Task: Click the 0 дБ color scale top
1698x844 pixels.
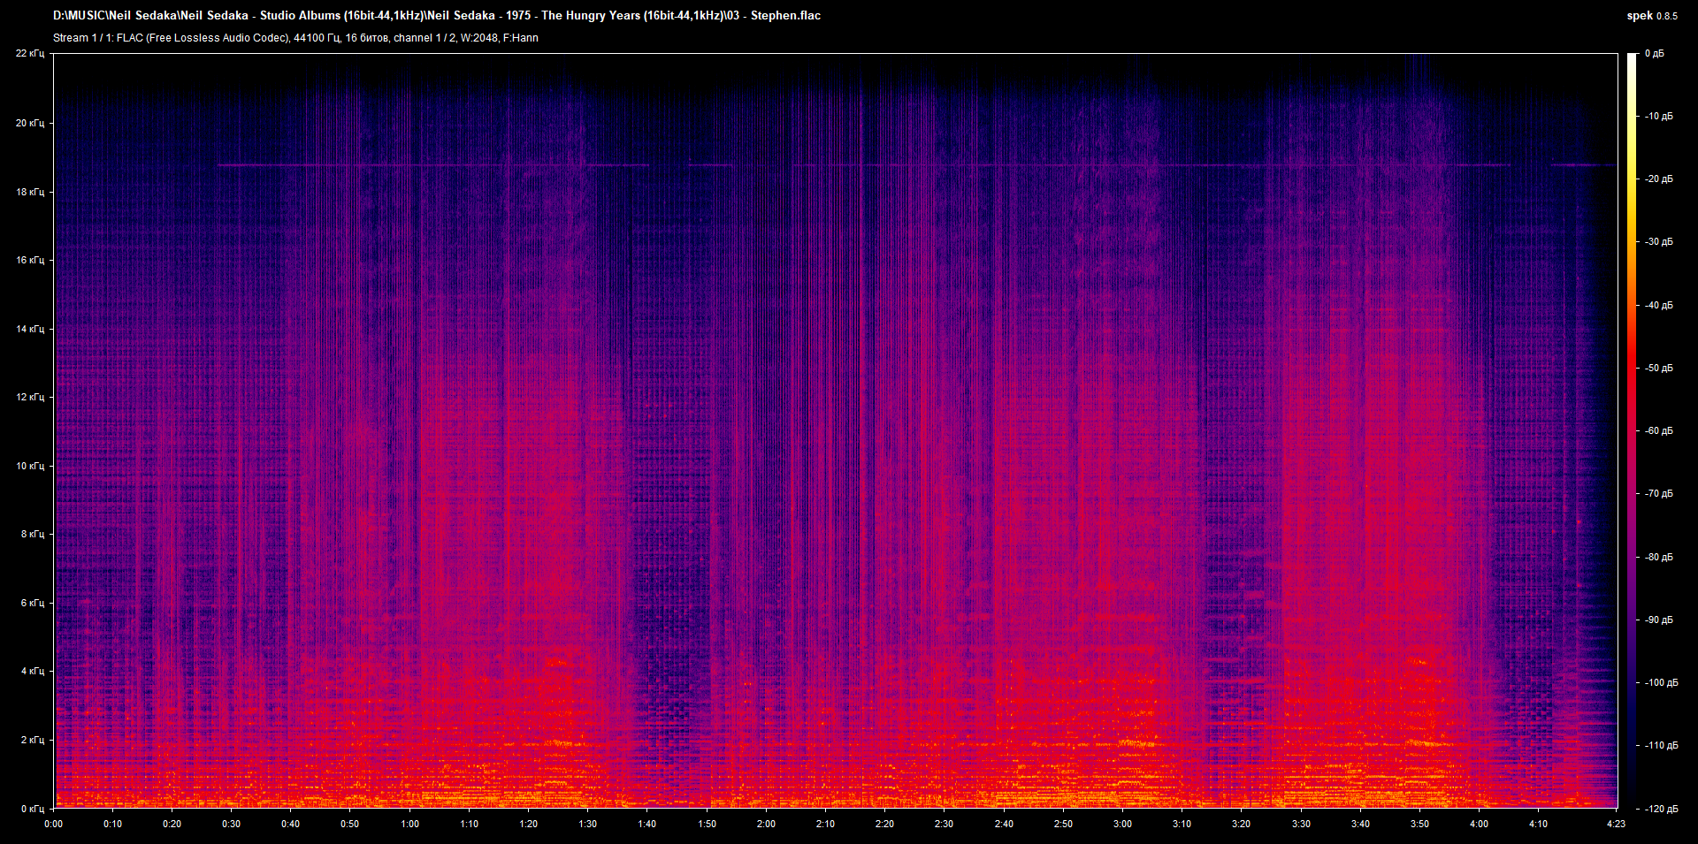Action: (1654, 54)
